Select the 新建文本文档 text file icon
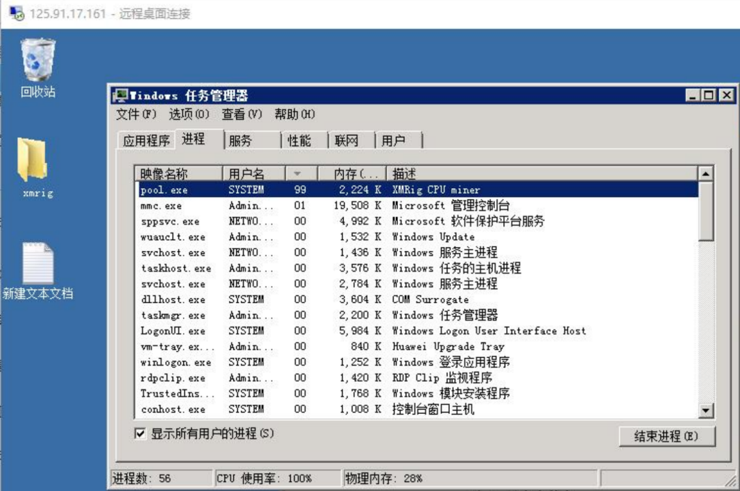The height and width of the screenshot is (491, 740). pyautogui.click(x=38, y=271)
